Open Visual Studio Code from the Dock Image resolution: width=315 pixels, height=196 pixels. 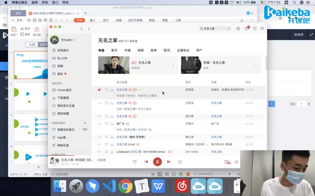click(109, 186)
